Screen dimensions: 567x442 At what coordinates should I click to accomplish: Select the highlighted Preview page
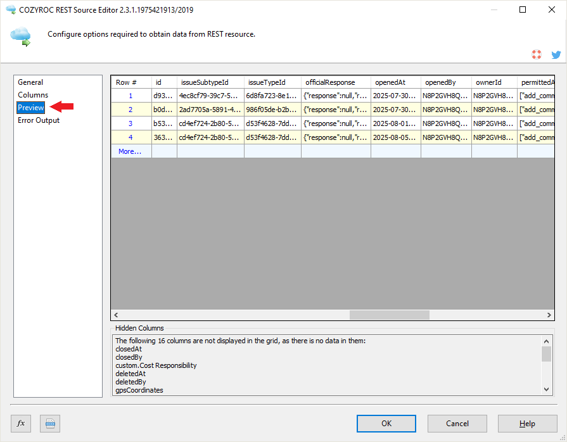coord(31,108)
